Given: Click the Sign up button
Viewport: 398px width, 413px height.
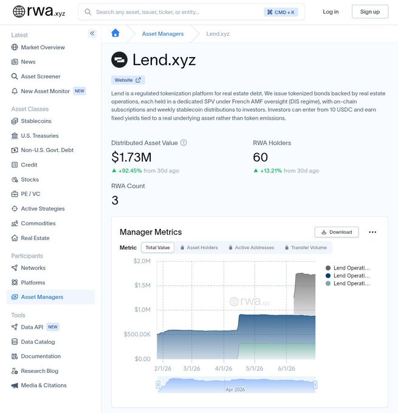Looking at the screenshot, I should [370, 12].
